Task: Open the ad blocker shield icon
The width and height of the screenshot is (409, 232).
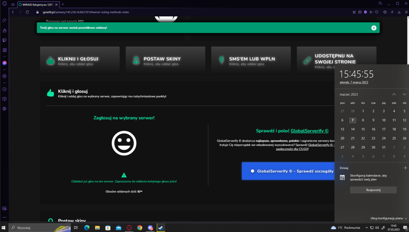Action: [365, 12]
